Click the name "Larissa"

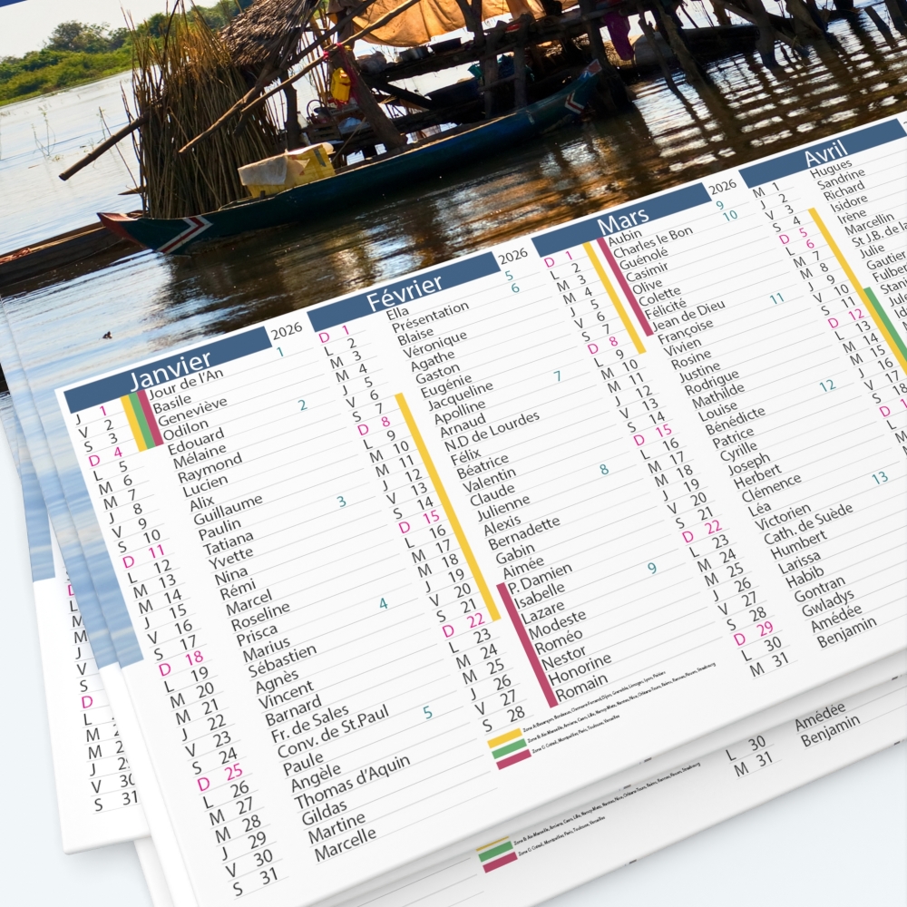click(799, 562)
